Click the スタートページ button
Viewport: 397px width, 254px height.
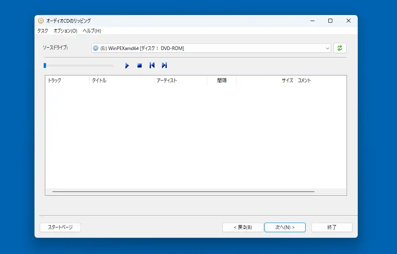point(60,227)
